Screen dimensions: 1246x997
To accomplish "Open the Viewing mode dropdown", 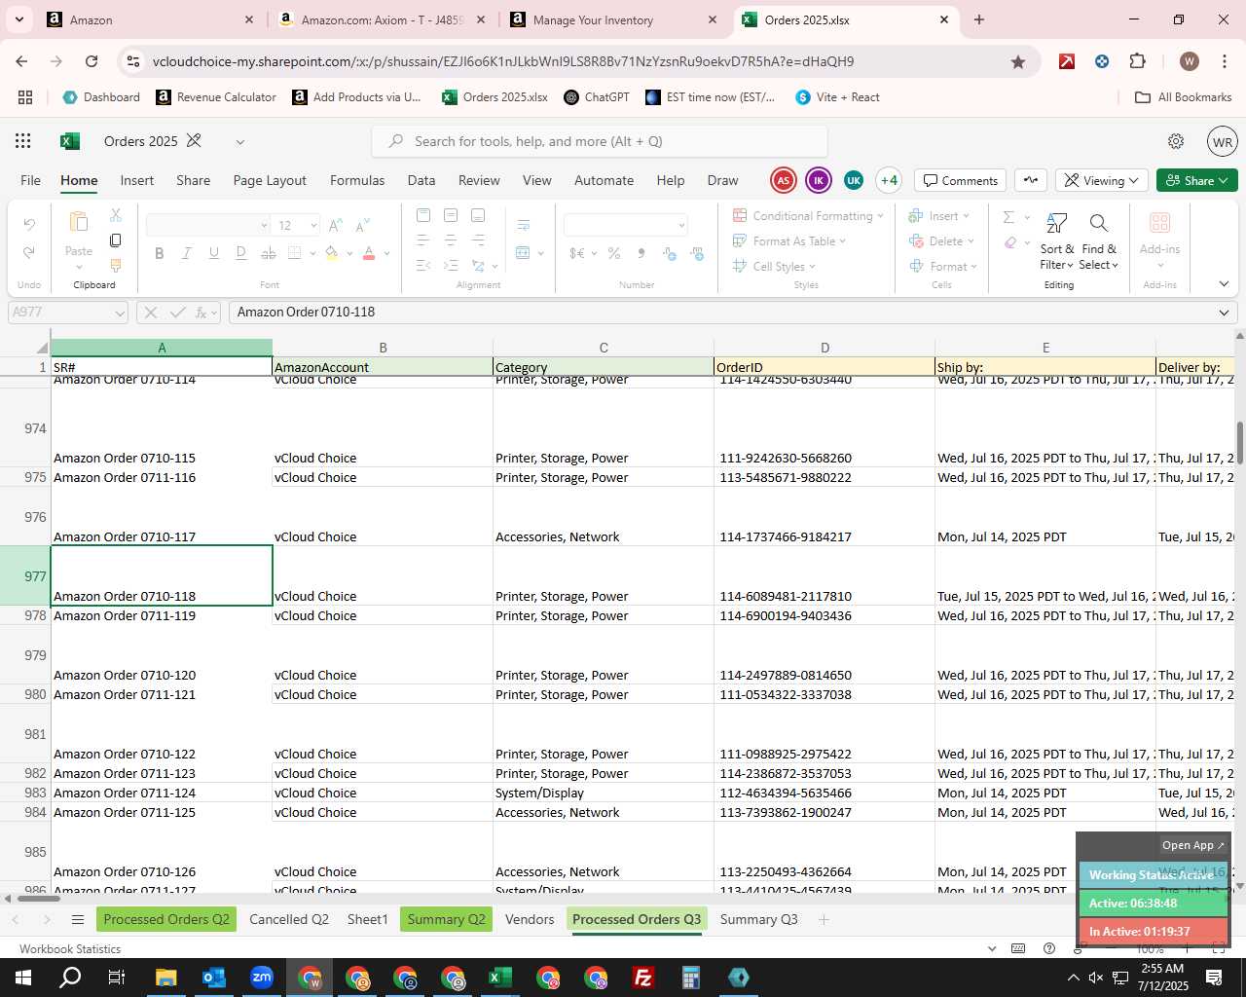I will 1102,180.
